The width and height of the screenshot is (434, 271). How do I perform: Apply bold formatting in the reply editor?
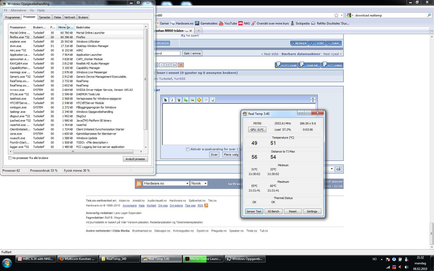166,100
